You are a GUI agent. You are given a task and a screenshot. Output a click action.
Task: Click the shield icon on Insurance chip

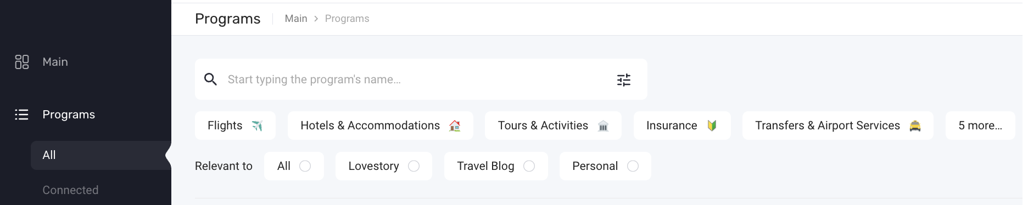712,126
